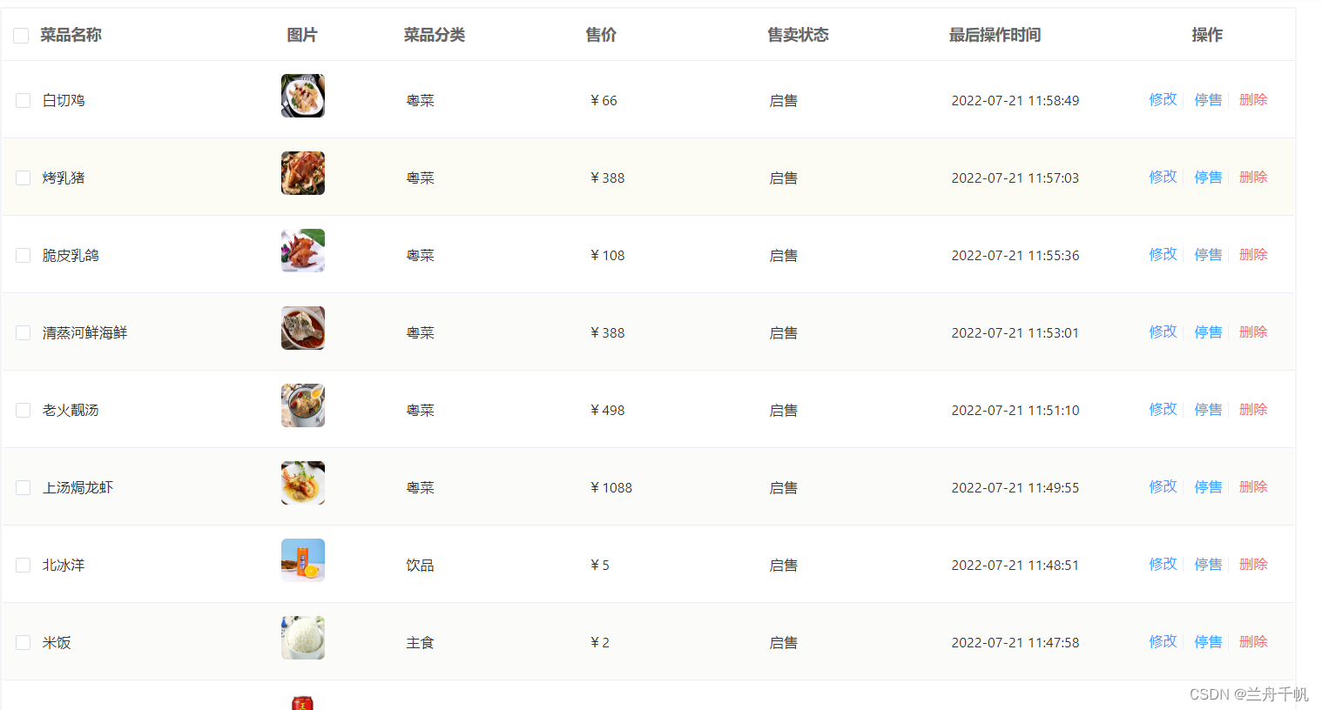The width and height of the screenshot is (1322, 710).
Task: Check the checkbox for 老火靓汤
Action: coord(23,410)
